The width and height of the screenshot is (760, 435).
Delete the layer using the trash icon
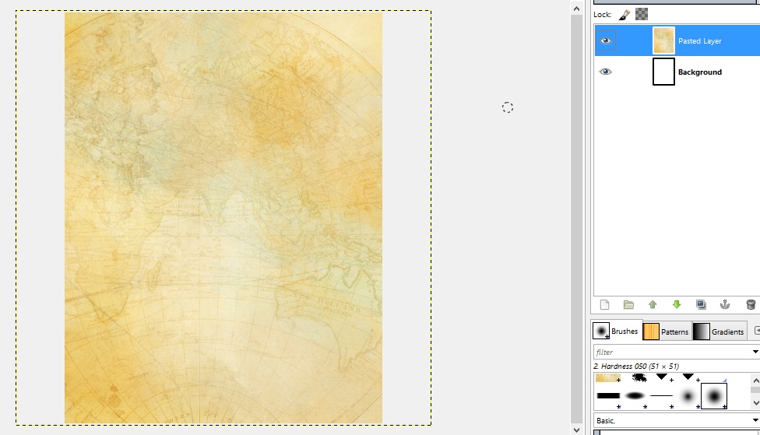tap(751, 305)
